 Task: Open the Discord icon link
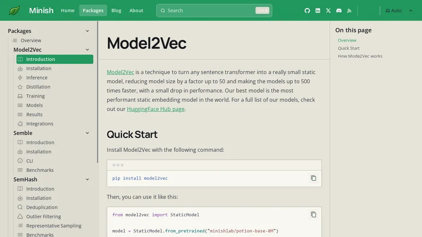coord(339,10)
